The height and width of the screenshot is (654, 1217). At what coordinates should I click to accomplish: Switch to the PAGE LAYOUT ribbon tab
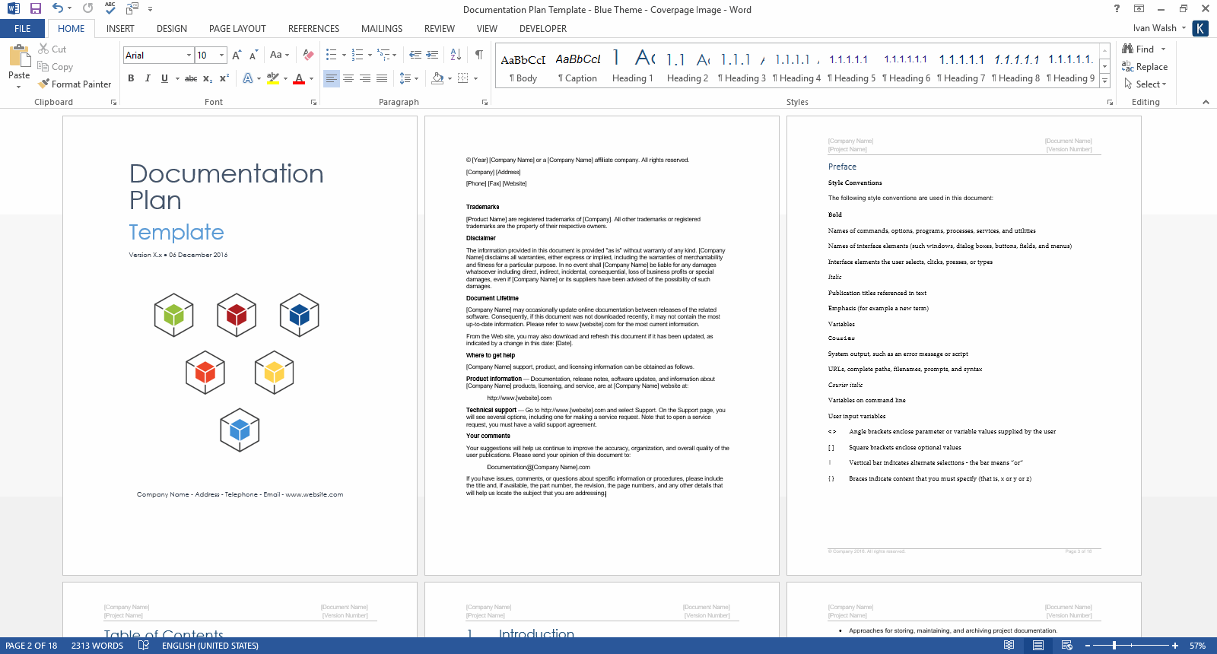coord(237,29)
